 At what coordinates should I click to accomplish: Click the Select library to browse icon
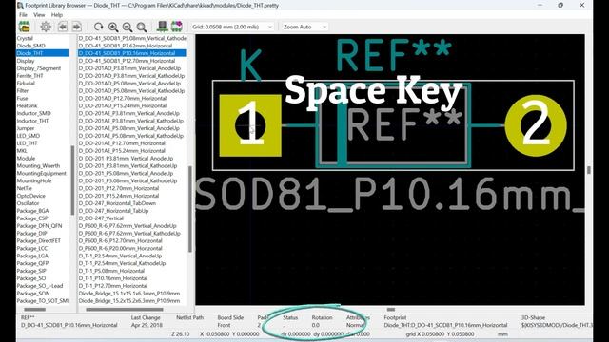[25, 27]
